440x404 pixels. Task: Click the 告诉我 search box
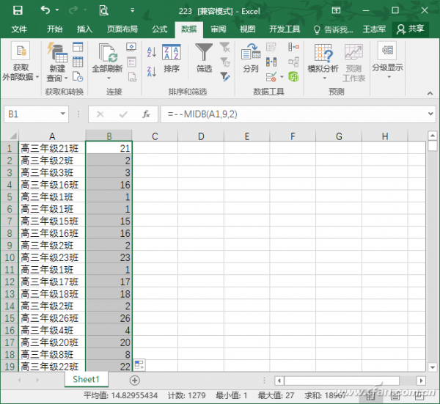tap(333, 29)
